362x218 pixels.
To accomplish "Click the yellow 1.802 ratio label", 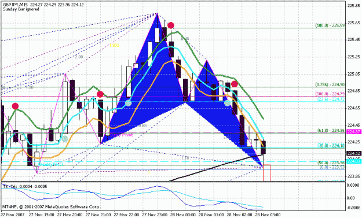I will (114, 46).
